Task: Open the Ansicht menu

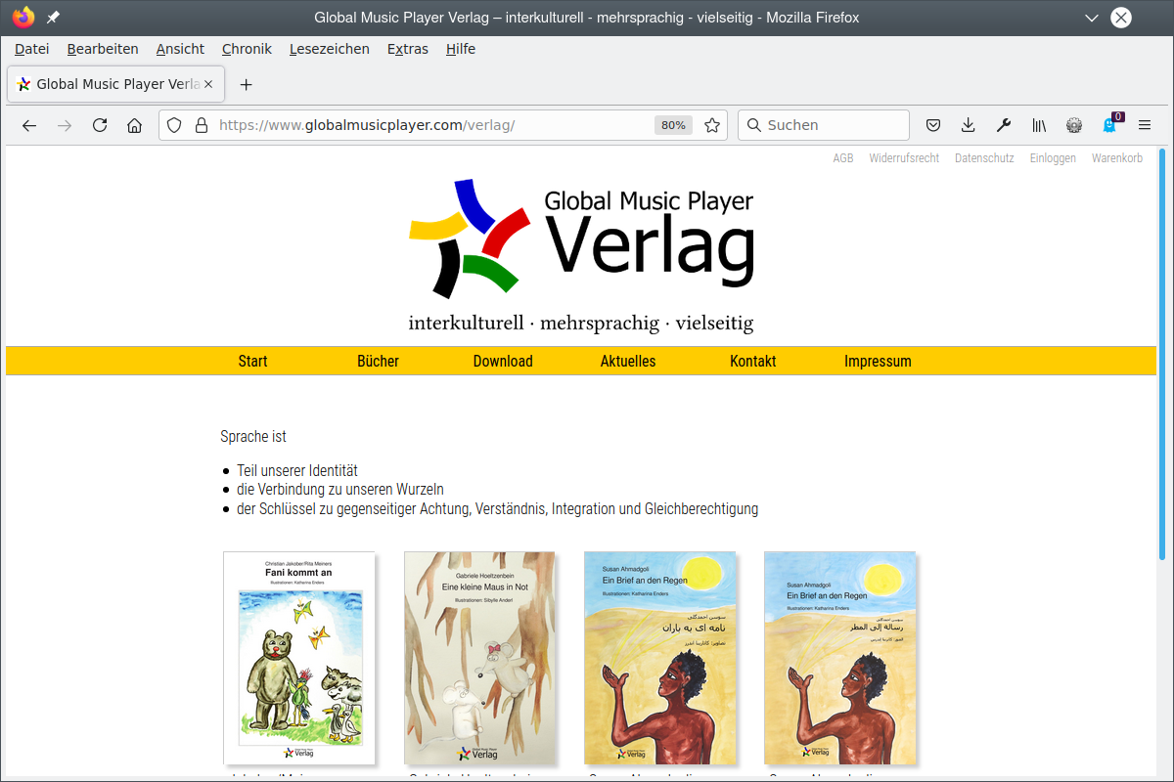Action: (x=180, y=49)
